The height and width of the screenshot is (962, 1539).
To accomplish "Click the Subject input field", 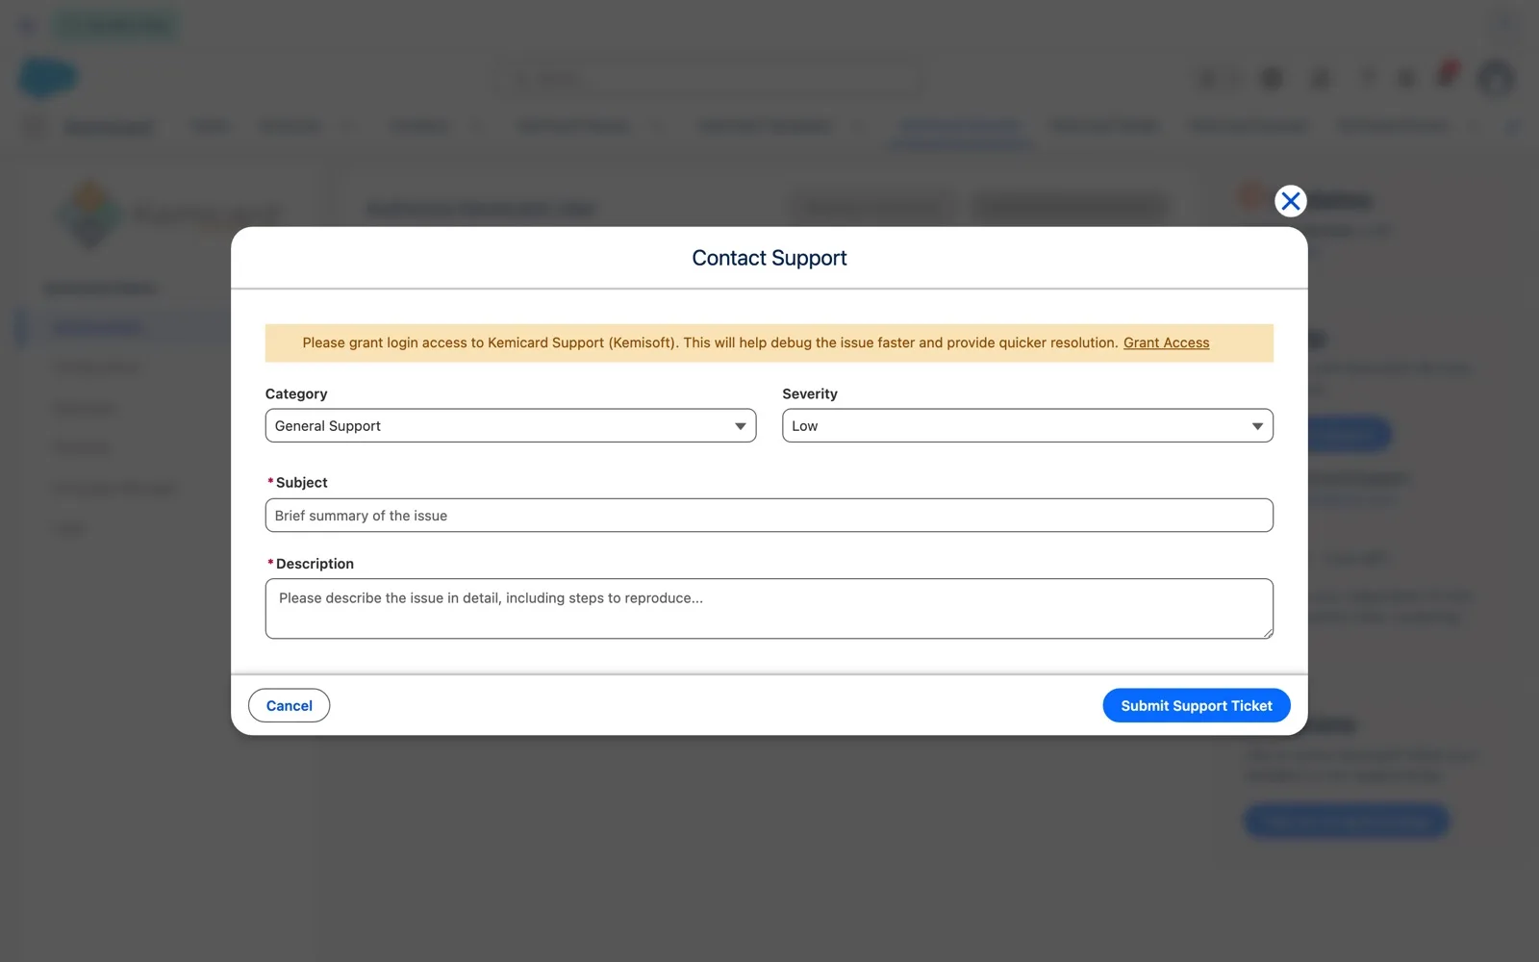I will 769,516.
